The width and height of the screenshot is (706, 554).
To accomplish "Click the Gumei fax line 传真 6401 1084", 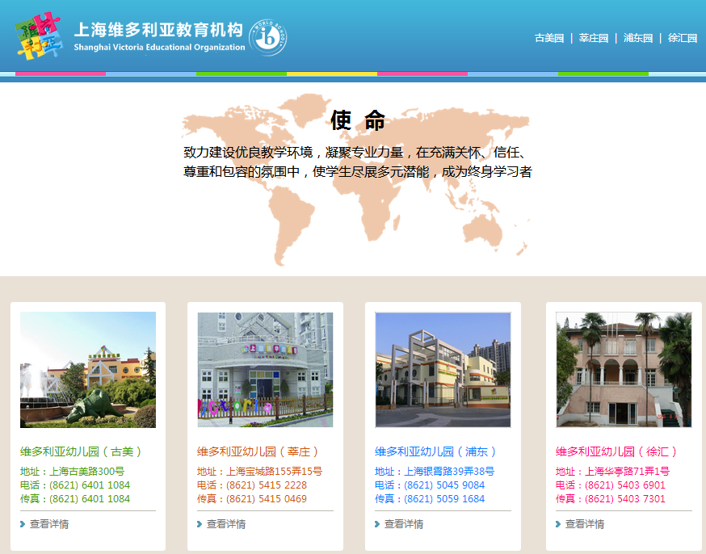I will (75, 498).
